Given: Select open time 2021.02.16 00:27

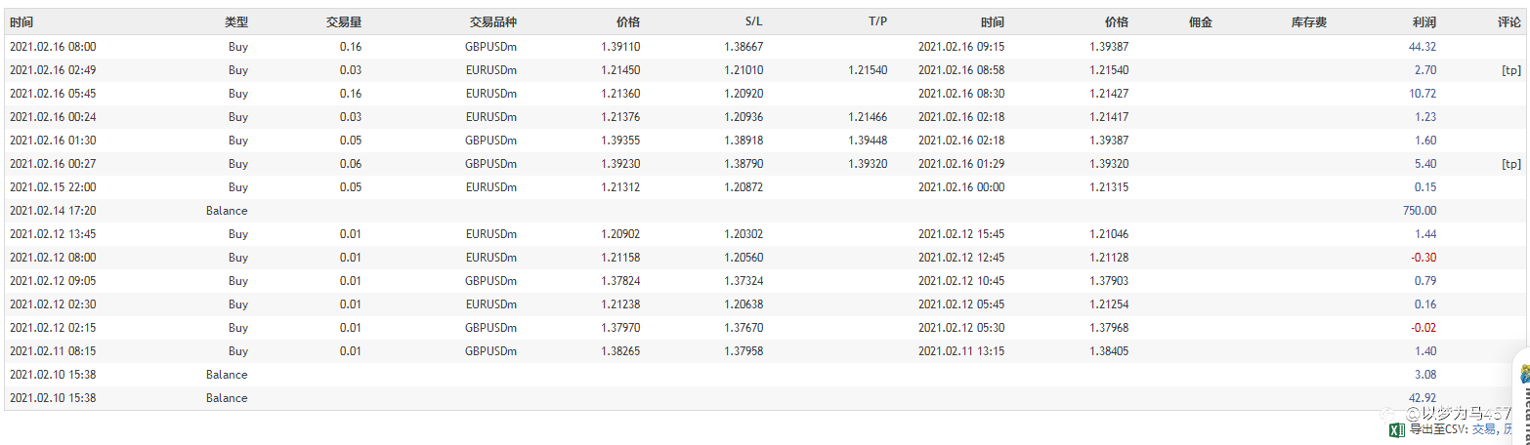Looking at the screenshot, I should pyautogui.click(x=53, y=164).
